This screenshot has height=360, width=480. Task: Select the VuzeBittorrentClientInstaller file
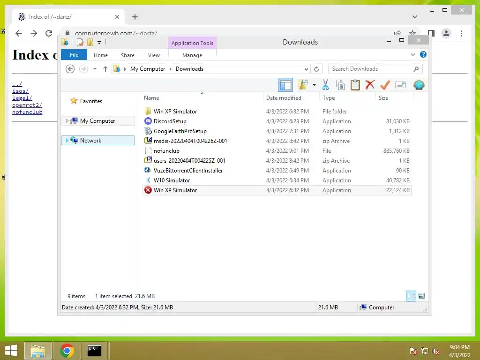(277, 171)
